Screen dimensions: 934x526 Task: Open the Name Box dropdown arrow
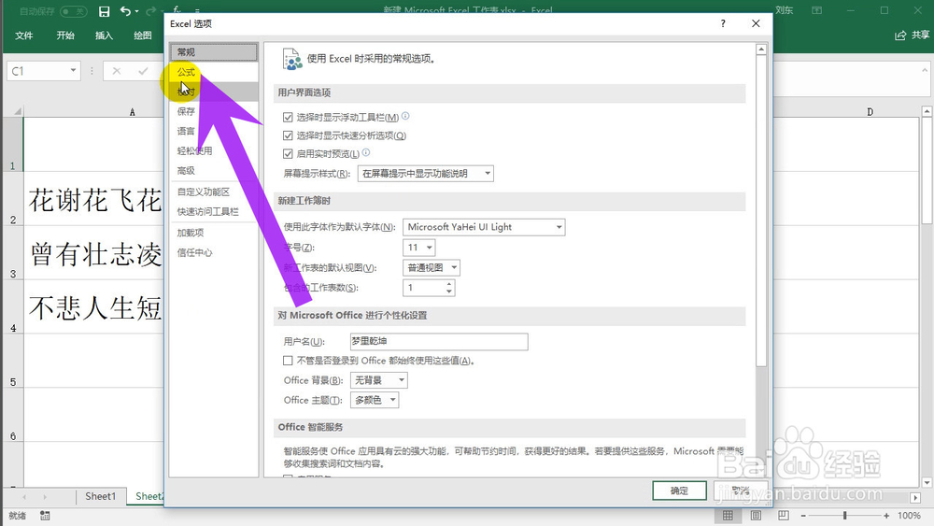pos(73,71)
